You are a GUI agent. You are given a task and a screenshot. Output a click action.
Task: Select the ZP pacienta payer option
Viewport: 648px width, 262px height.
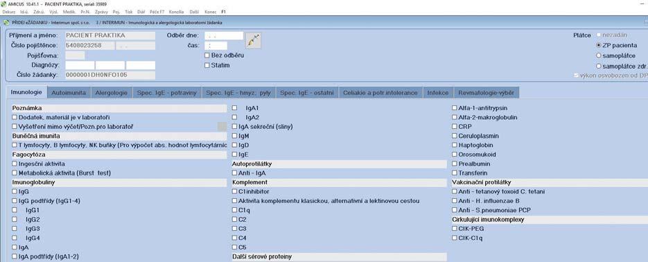point(598,46)
